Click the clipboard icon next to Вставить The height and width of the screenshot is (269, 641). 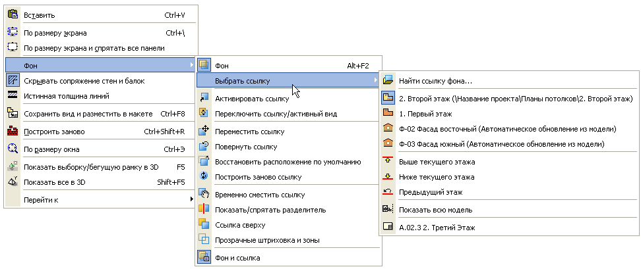pos(13,14)
